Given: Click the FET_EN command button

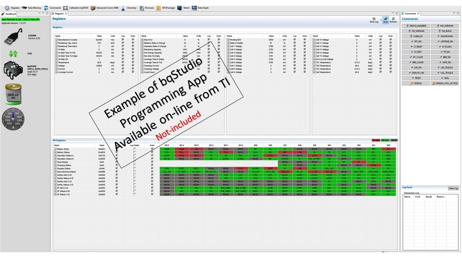Looking at the screenshot, I should (x=416, y=42).
